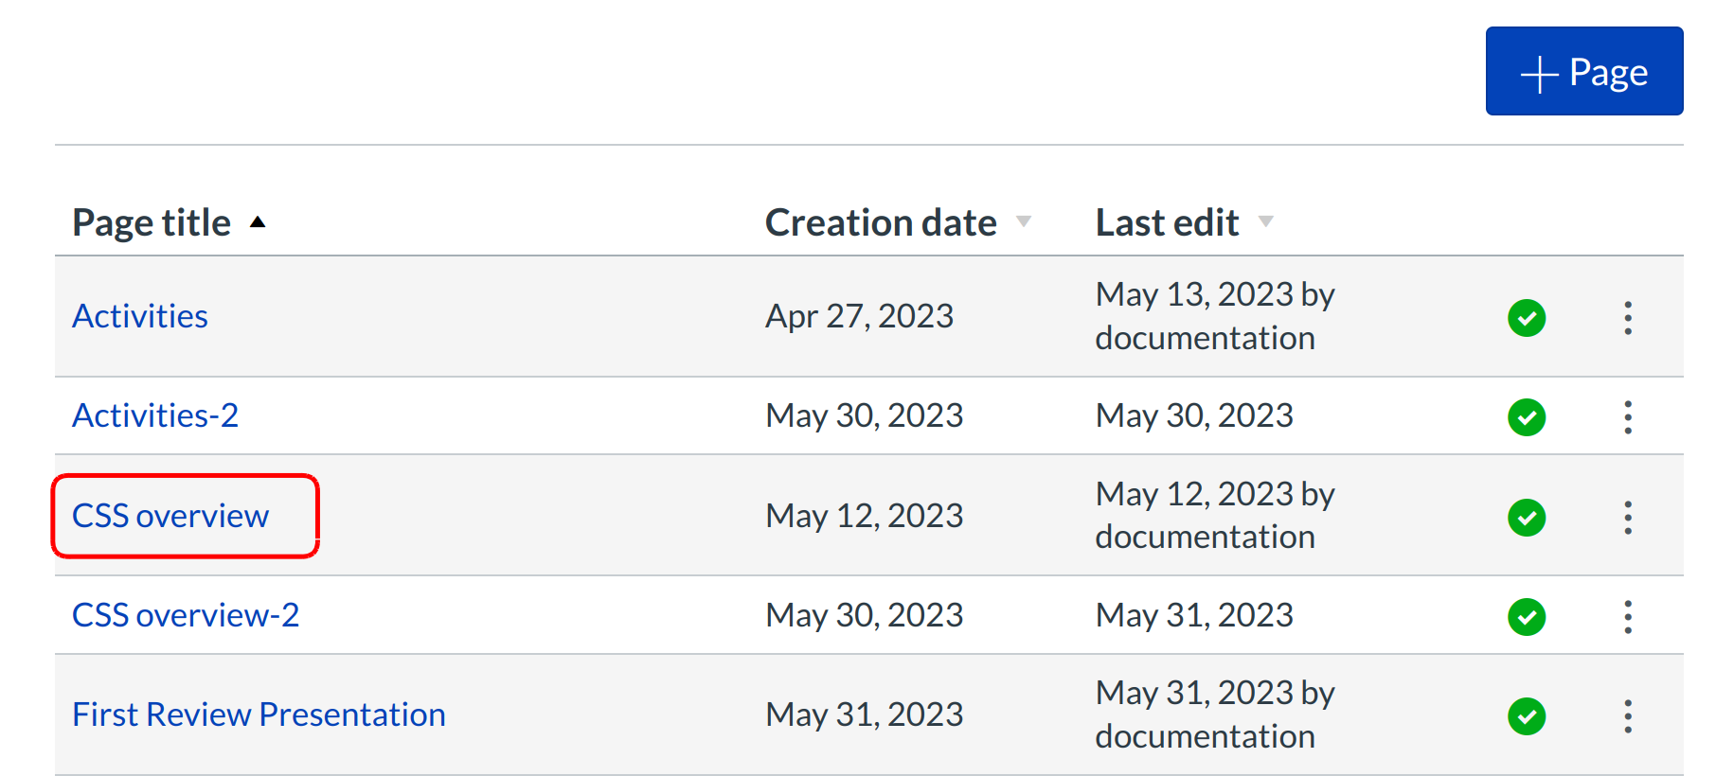Open options menu for Activities-2 page

[1627, 417]
